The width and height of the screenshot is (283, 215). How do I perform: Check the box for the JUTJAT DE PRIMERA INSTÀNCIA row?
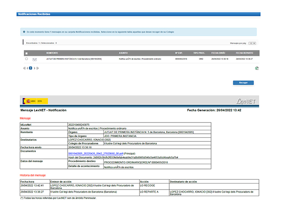point(27,59)
